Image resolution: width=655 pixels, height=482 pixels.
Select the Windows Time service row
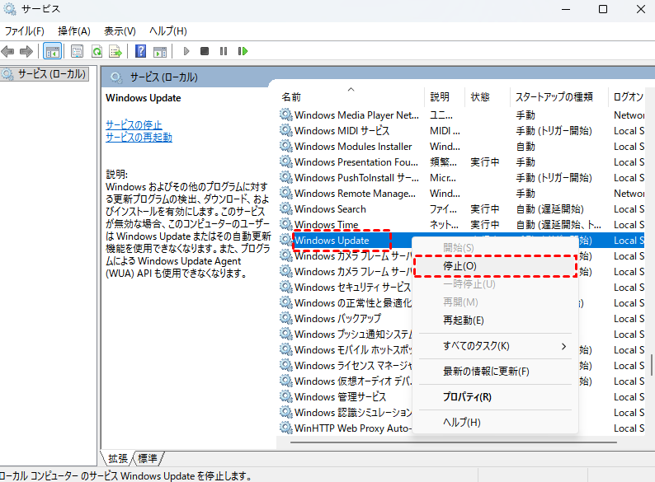click(x=462, y=224)
